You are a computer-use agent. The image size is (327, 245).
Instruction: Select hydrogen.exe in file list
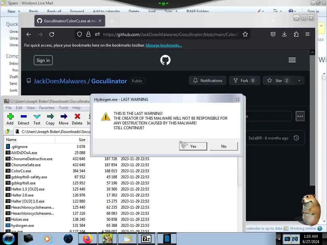click(23, 226)
